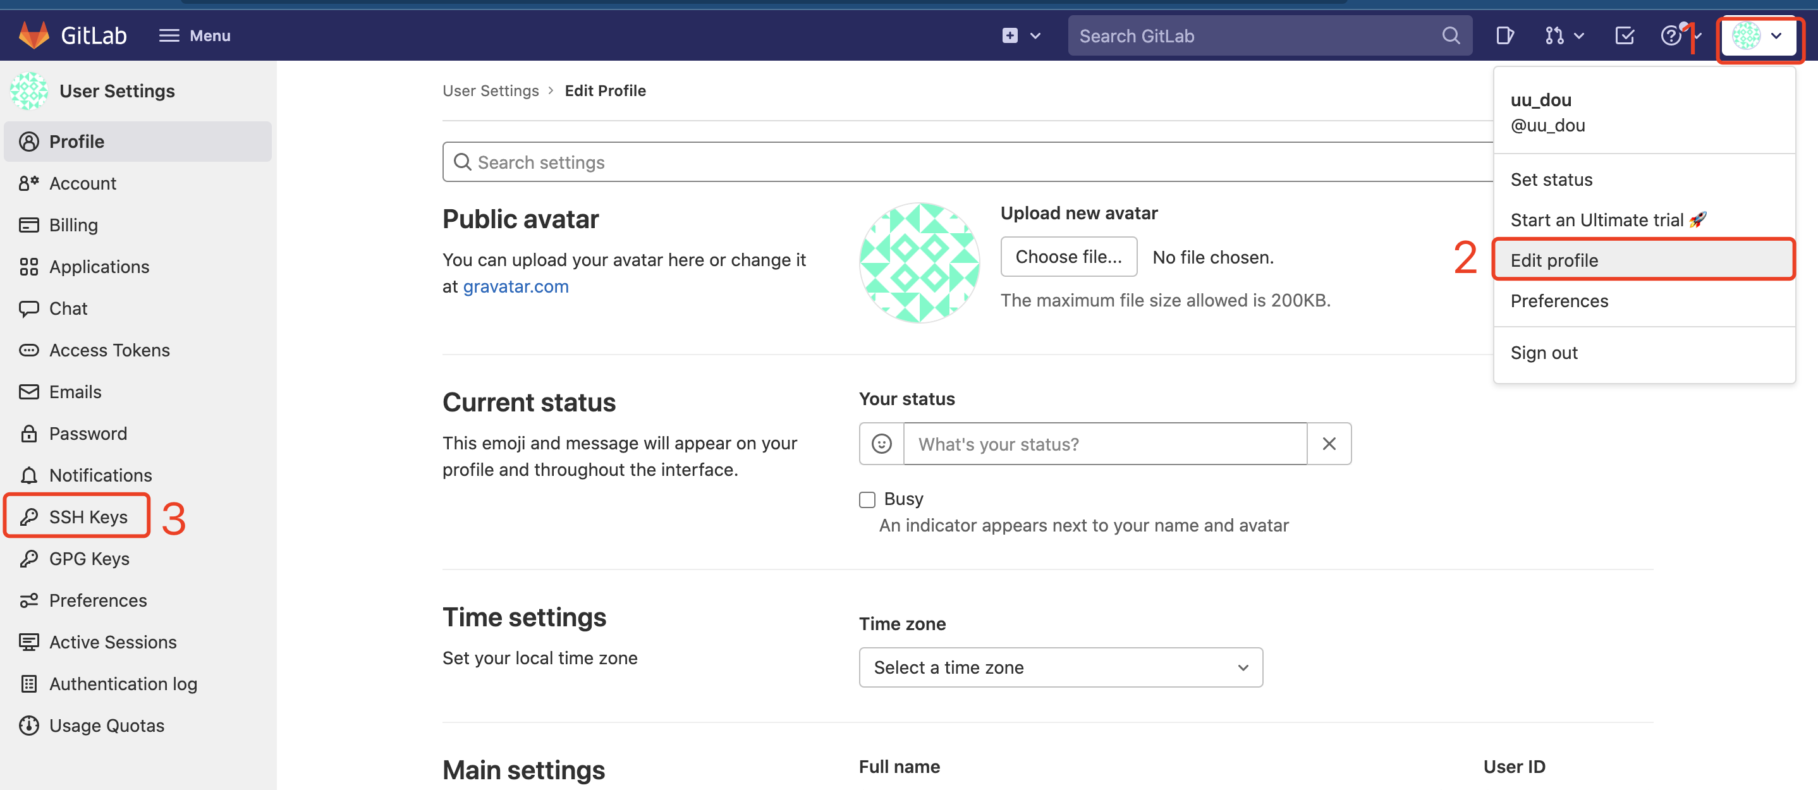Open GPG Keys settings
Screen dimensions: 1818x790
pos(138,559)
